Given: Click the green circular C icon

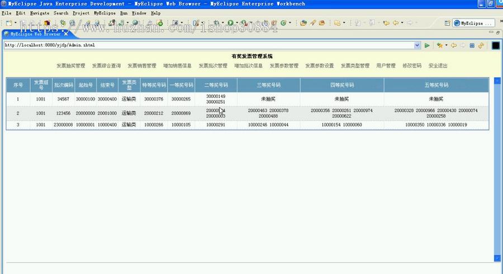Looking at the screenshot, I should (283, 23).
